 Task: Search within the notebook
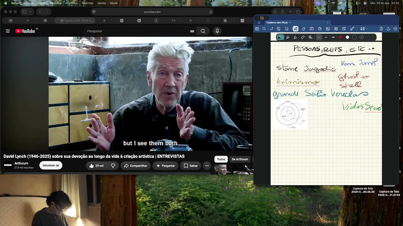click(x=264, y=29)
